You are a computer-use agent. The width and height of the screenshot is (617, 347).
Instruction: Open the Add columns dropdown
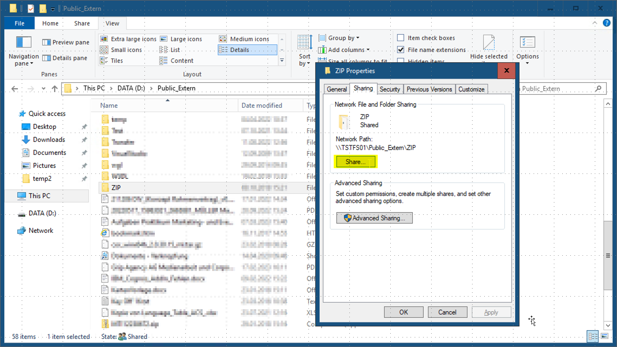coord(344,50)
